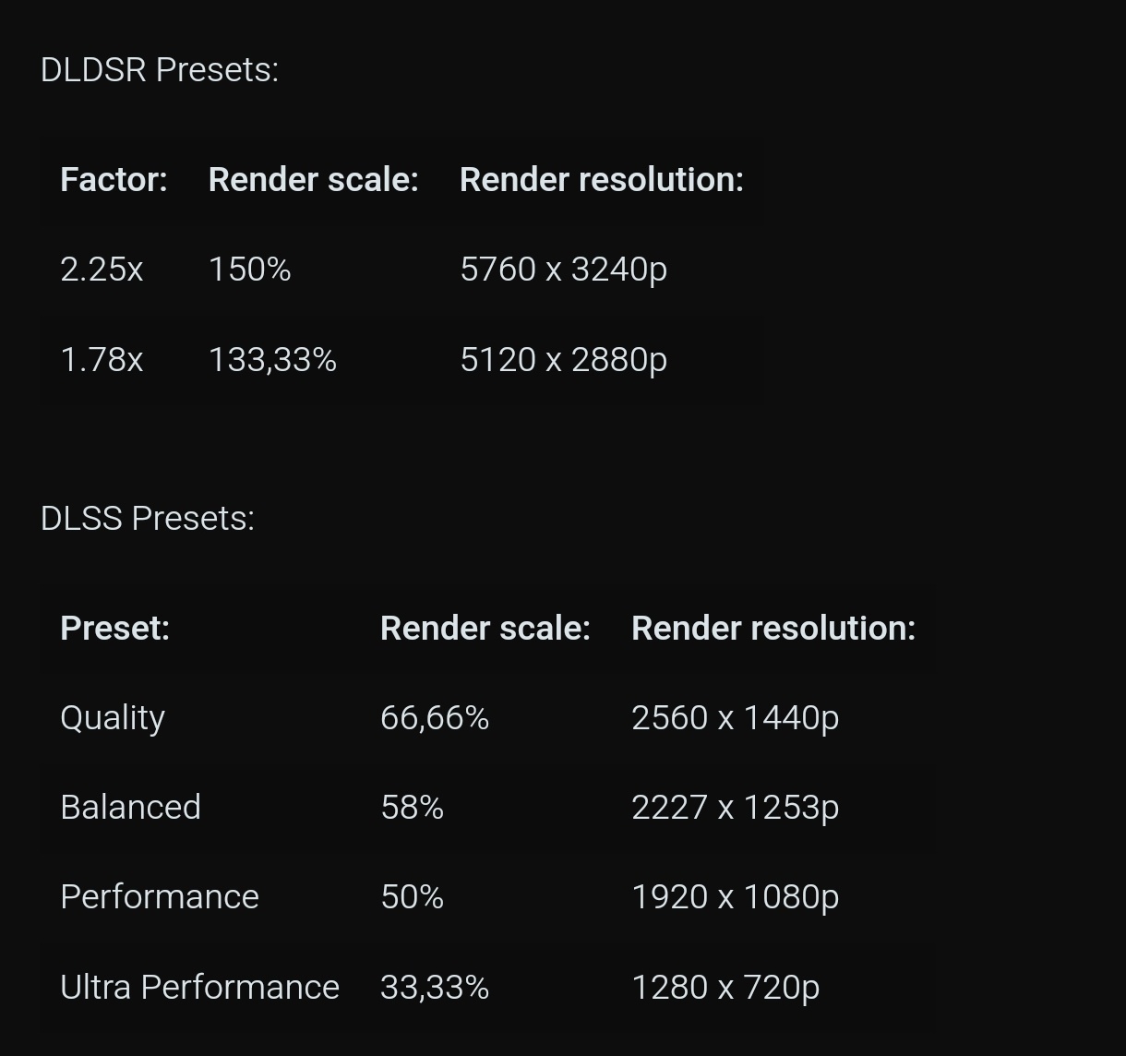Click the 2227 x 1253p resolution
1126x1056 pixels.
(x=735, y=808)
